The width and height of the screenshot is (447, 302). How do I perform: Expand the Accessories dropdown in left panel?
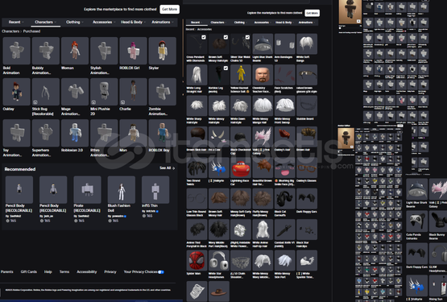tap(104, 22)
